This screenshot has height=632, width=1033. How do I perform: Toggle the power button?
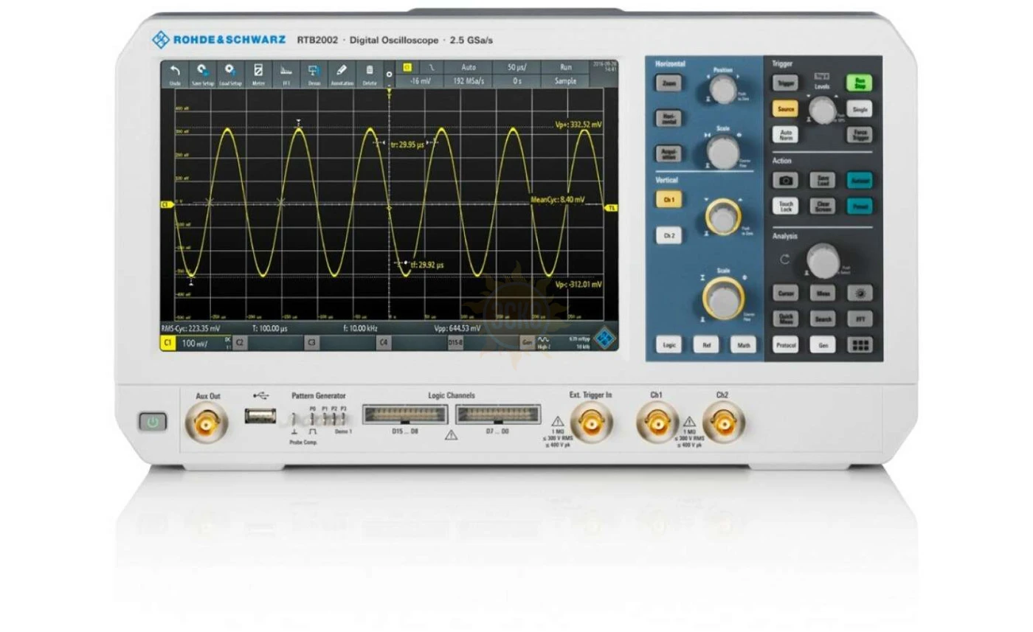(153, 422)
